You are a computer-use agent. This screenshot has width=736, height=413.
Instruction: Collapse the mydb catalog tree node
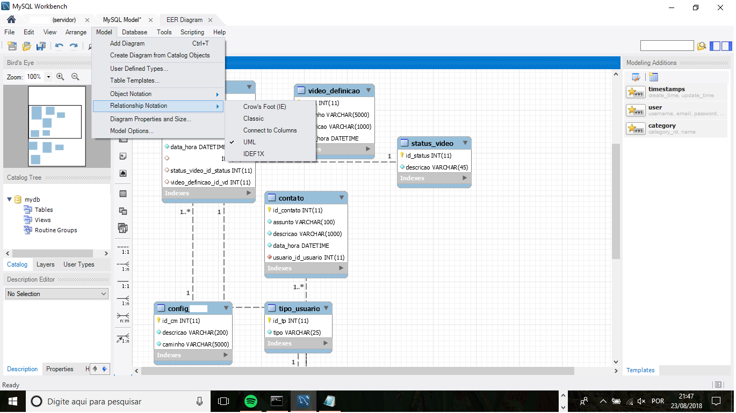coord(10,200)
